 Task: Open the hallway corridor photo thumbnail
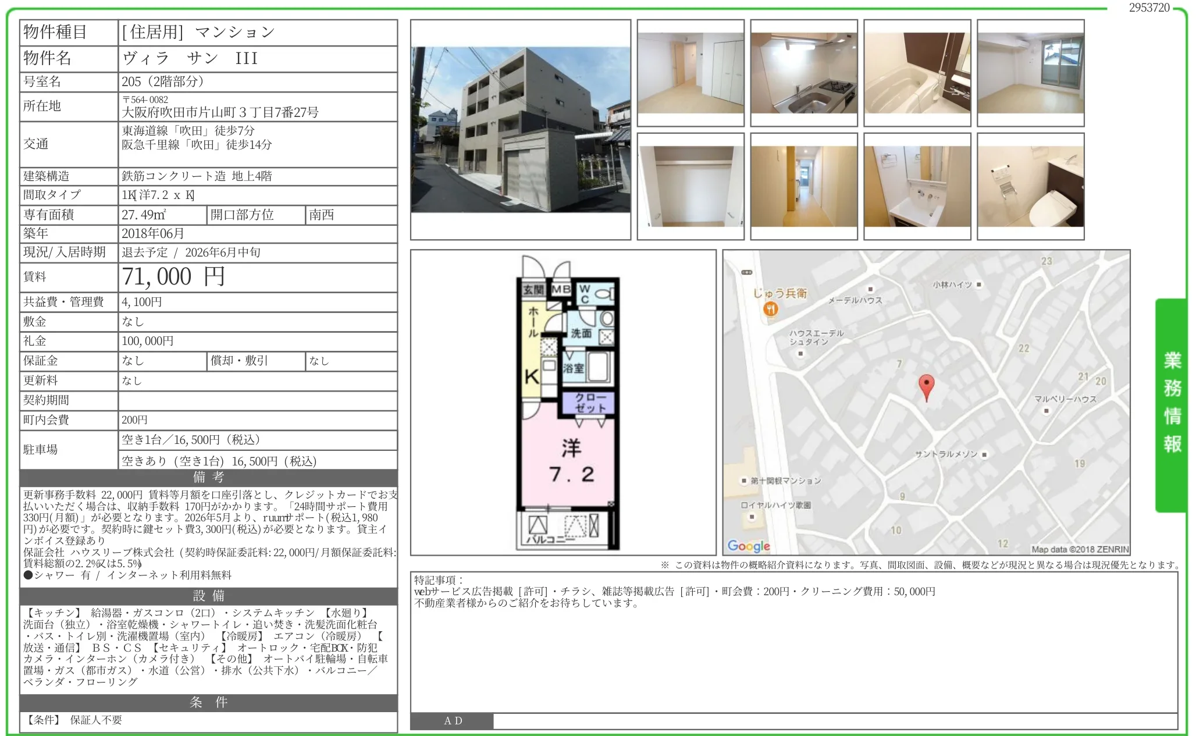click(803, 186)
